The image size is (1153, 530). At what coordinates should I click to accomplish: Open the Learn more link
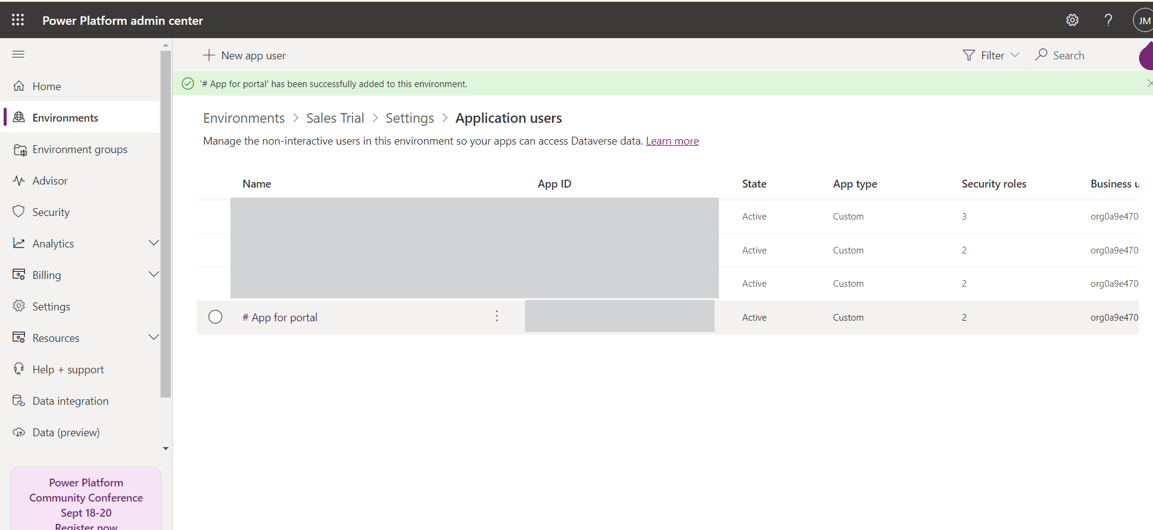pyautogui.click(x=672, y=141)
